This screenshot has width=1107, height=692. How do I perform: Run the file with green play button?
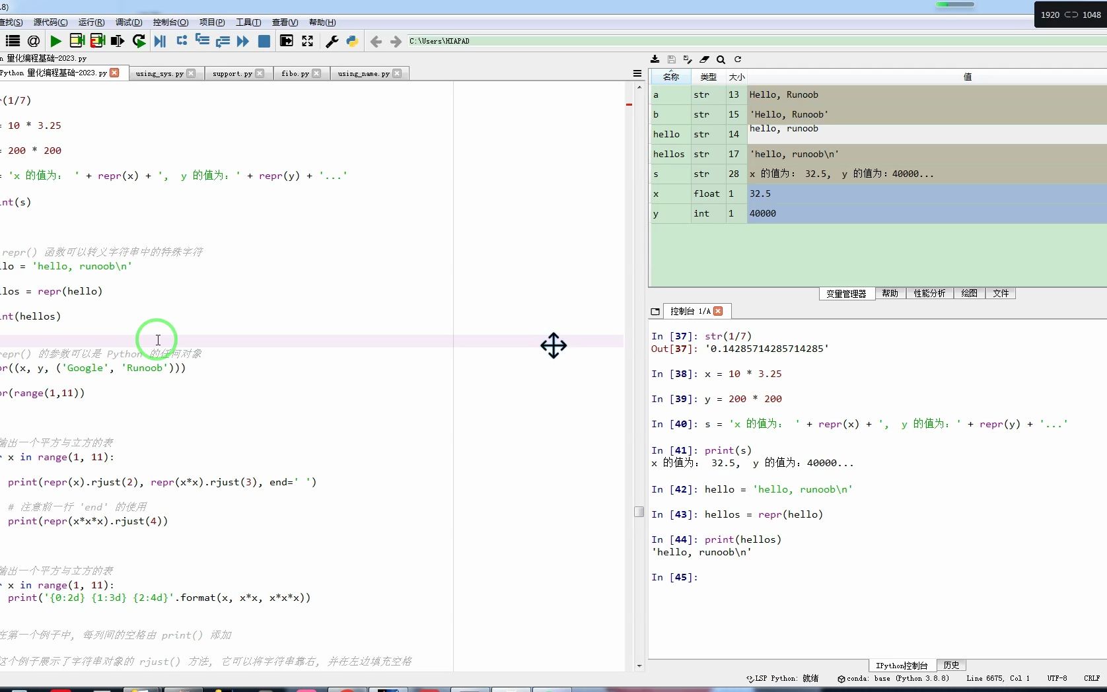(56, 41)
